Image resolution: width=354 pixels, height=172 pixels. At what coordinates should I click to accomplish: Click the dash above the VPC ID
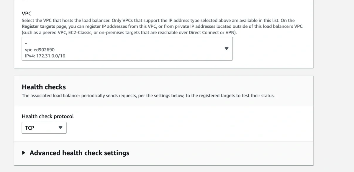tap(26, 44)
